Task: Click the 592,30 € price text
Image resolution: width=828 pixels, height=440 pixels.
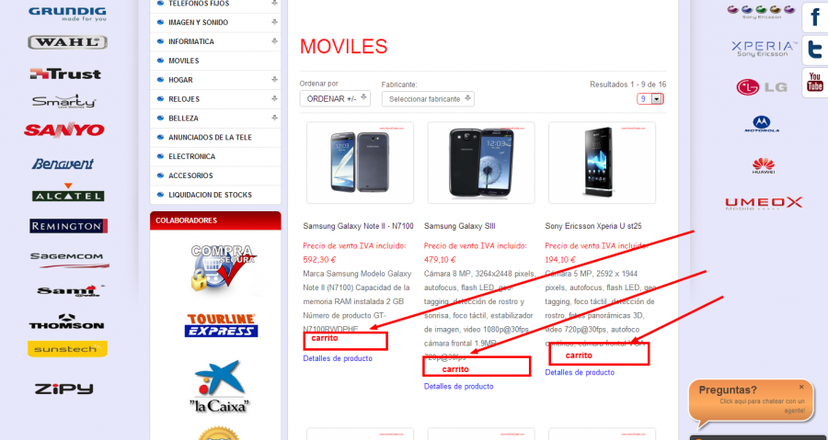Action: tap(319, 260)
